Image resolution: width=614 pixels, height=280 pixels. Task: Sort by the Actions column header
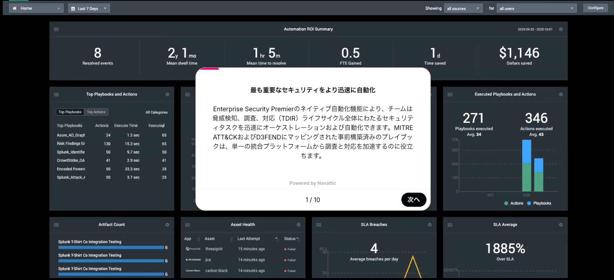[x=102, y=126]
